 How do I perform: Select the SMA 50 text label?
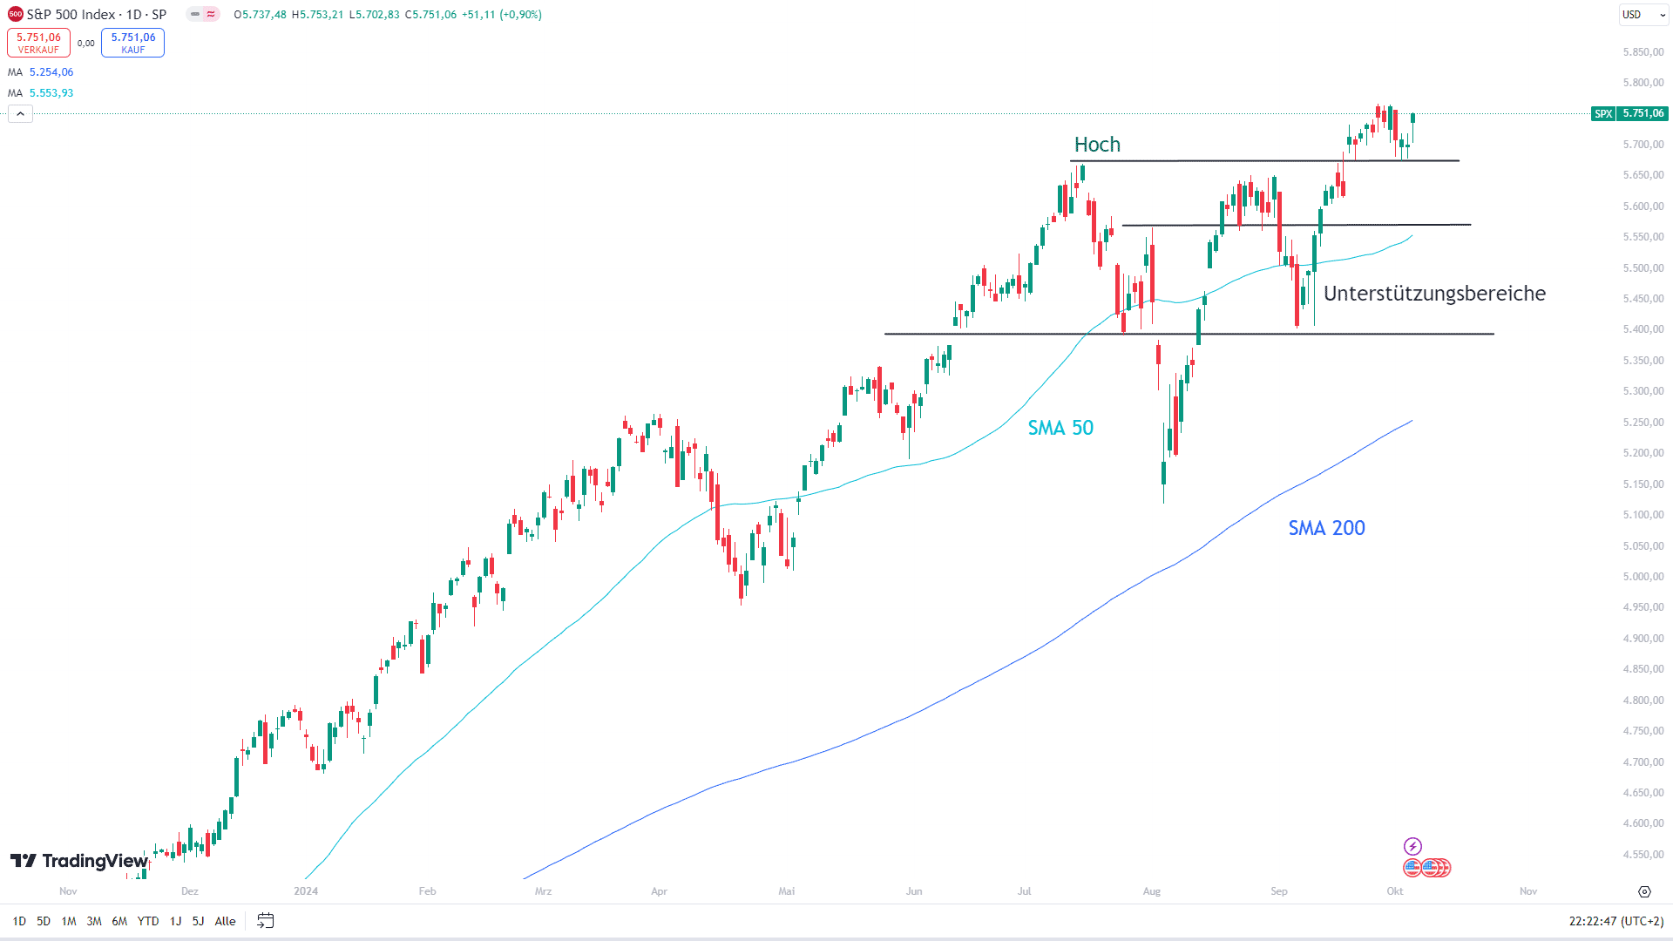pyautogui.click(x=1060, y=428)
